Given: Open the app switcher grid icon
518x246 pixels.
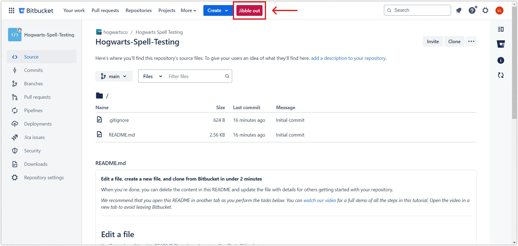Looking at the screenshot, I should (12, 10).
